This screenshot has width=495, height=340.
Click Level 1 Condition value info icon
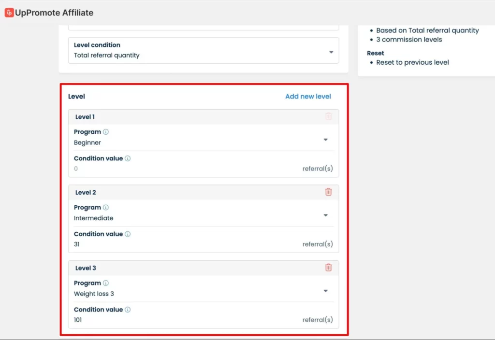click(128, 158)
